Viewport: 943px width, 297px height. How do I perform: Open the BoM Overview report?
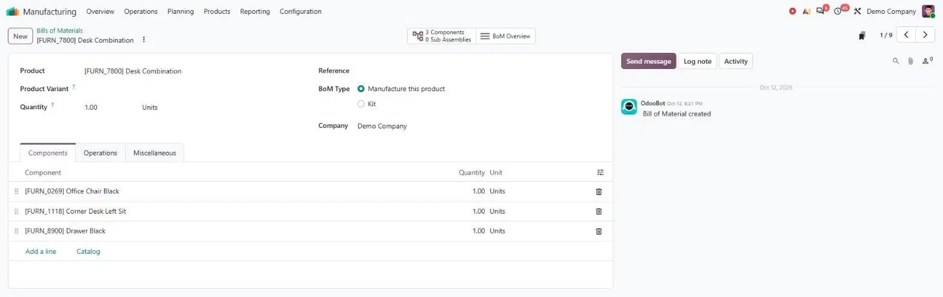click(x=506, y=36)
